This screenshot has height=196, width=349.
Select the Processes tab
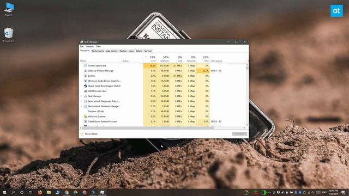[x=85, y=51]
